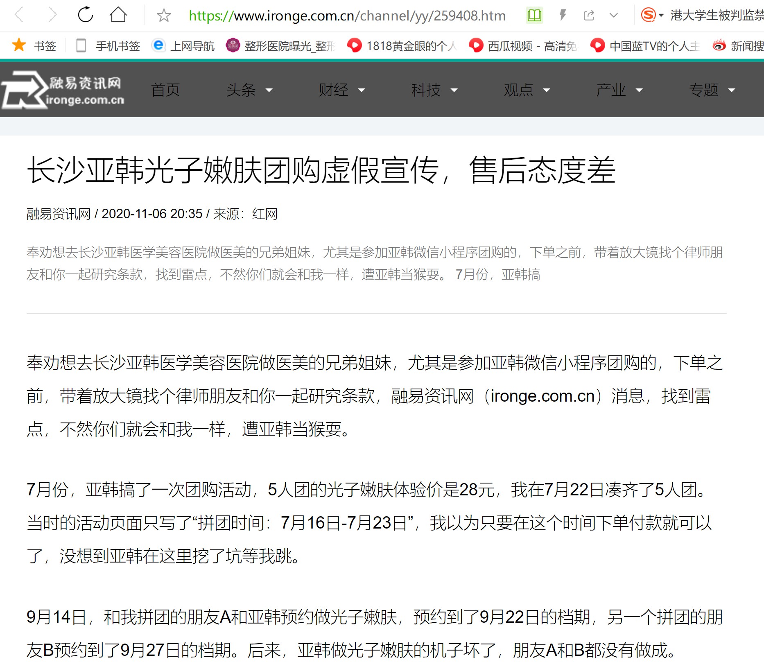764x662 pixels.
Task: Go to browser home page icon
Action: [118, 15]
